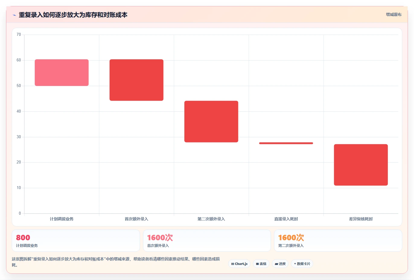Click y-axis value 70
Viewport: 414px width, 280px height.
(19, 35)
